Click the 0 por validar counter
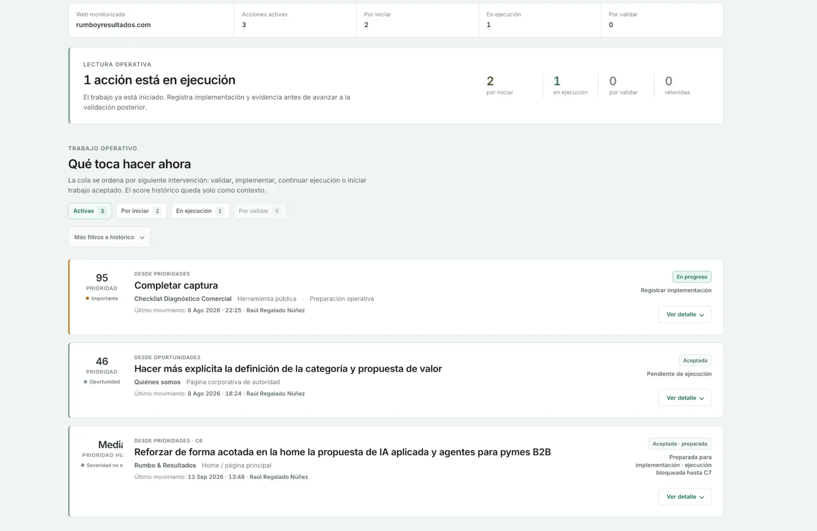This screenshot has height=531, width=817. point(623,85)
